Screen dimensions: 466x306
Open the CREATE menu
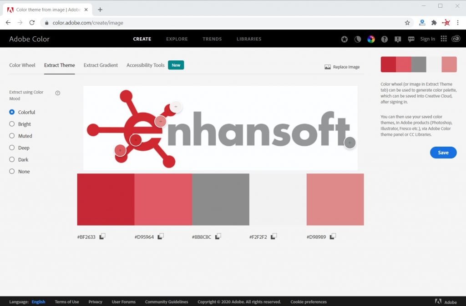(x=142, y=39)
